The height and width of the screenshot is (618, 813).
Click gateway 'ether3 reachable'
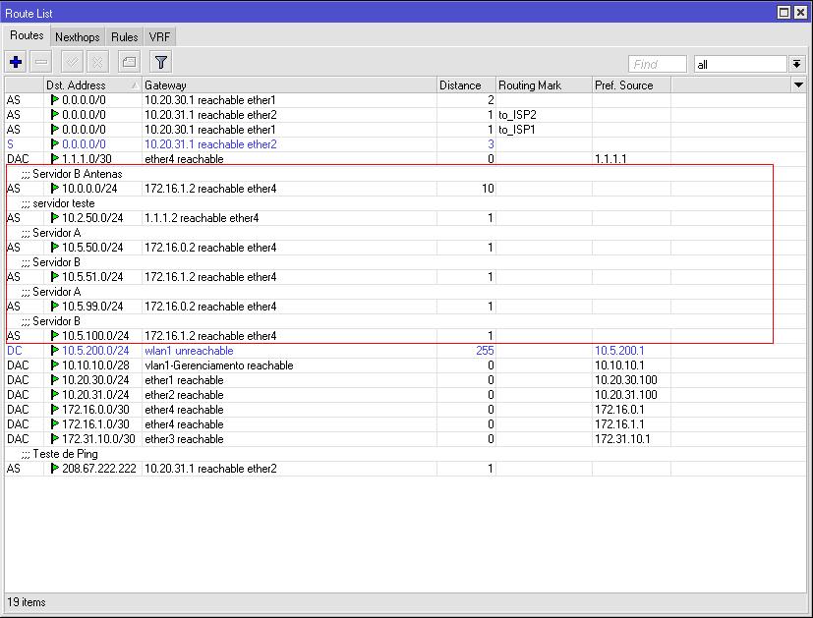(184, 439)
